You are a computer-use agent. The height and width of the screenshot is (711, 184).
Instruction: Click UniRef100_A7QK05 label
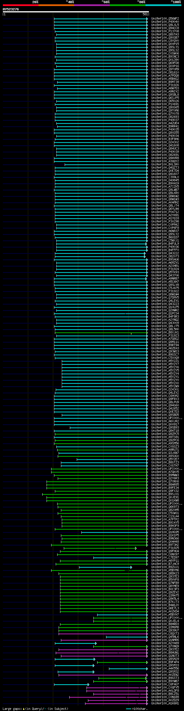coord(165,472)
